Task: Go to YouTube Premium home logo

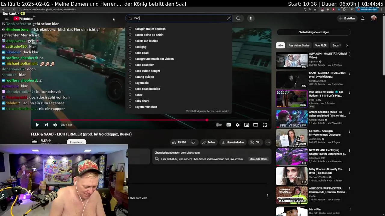Action: [x=23, y=18]
